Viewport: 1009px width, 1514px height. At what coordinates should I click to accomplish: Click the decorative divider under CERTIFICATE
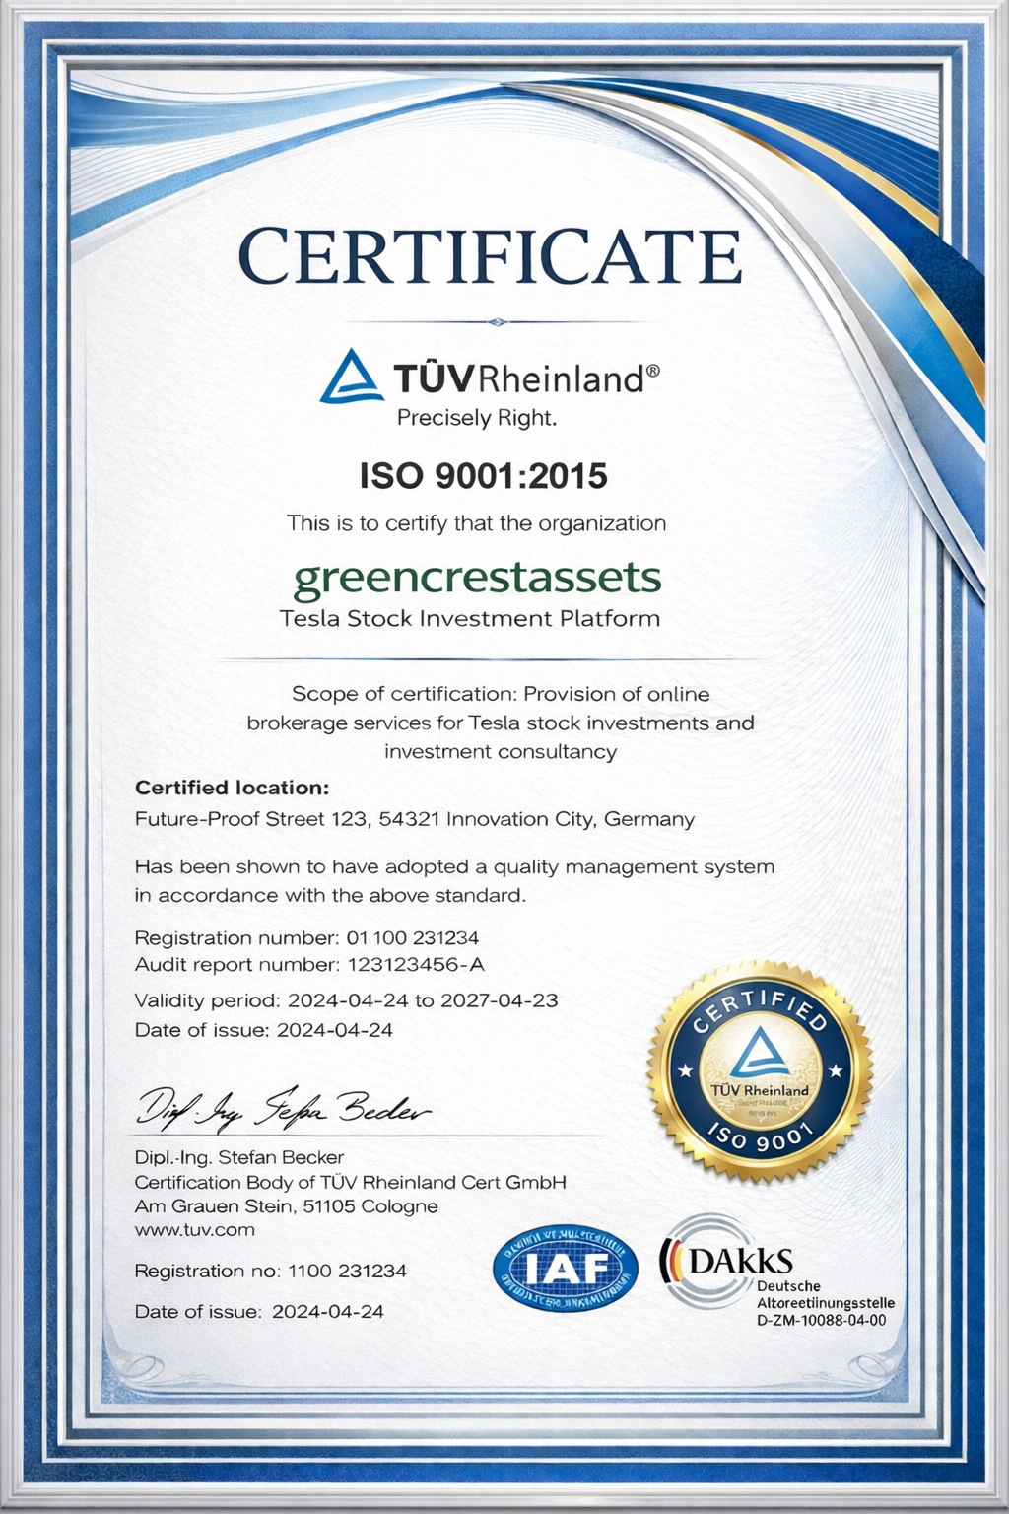point(498,320)
